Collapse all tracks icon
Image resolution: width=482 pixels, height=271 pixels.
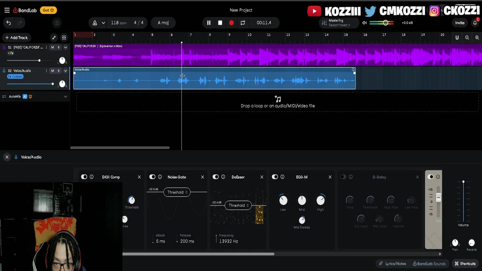tap(64, 38)
